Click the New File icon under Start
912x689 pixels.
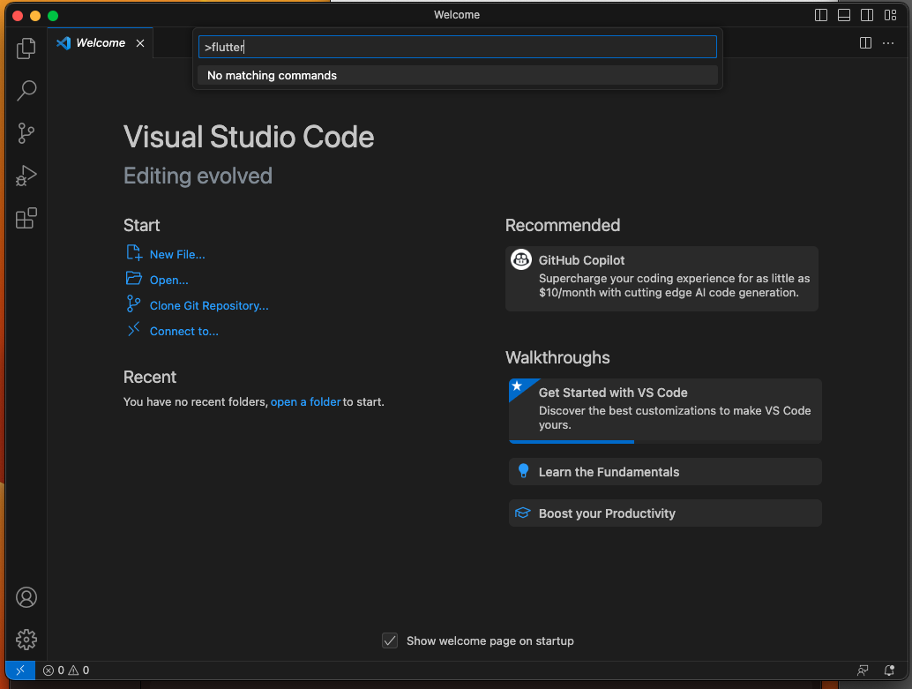click(134, 252)
